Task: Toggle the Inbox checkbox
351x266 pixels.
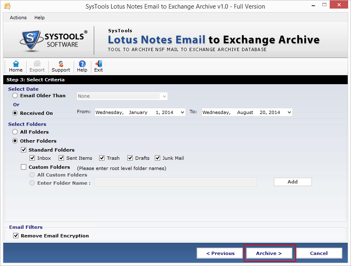Action: pyautogui.click(x=32, y=158)
